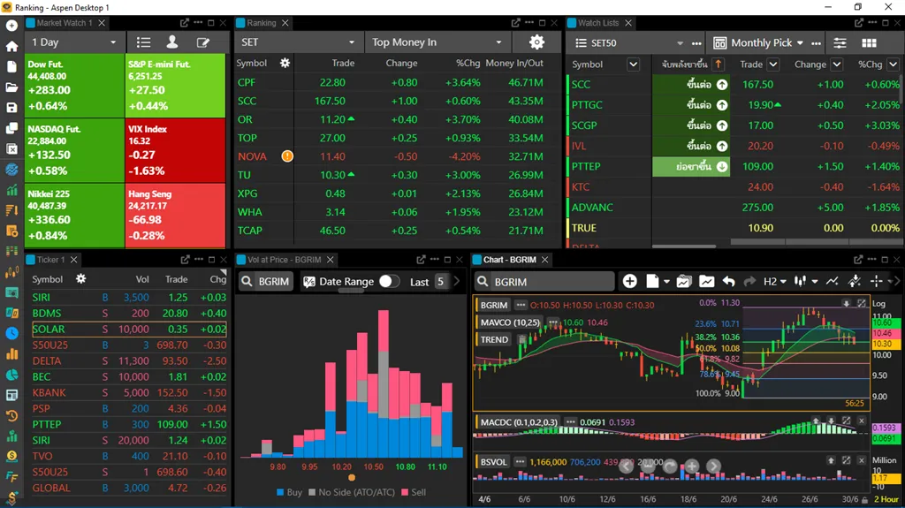This screenshot has width=905, height=508.
Task: Click the edit icon in Market Watch
Action: pyautogui.click(x=203, y=42)
